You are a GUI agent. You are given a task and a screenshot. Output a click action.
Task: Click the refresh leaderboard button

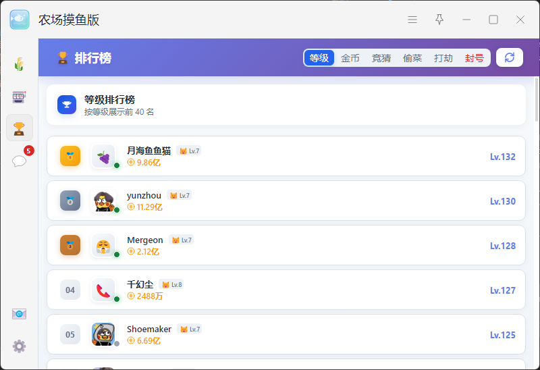coord(510,57)
